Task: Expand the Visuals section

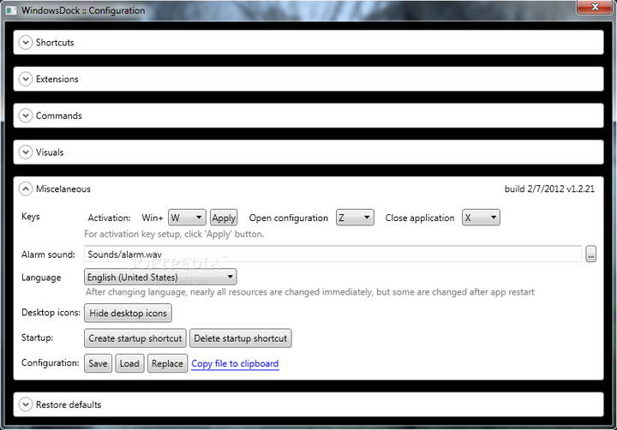Action: tap(26, 152)
